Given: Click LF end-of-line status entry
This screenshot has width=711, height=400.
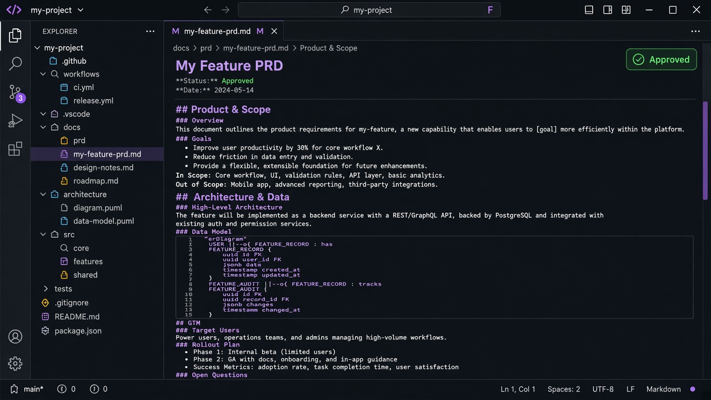Looking at the screenshot, I should [x=630, y=389].
